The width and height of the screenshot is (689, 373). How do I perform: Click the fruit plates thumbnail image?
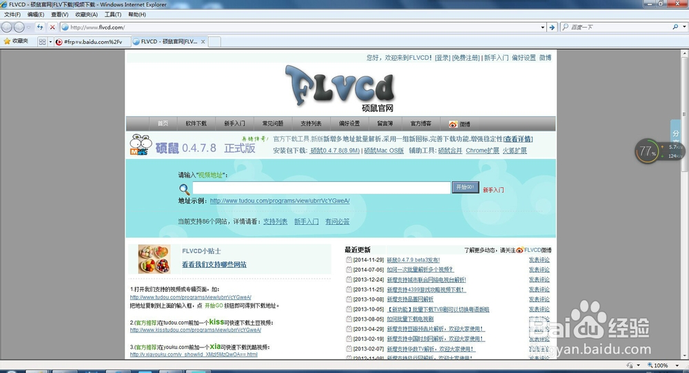(x=154, y=259)
